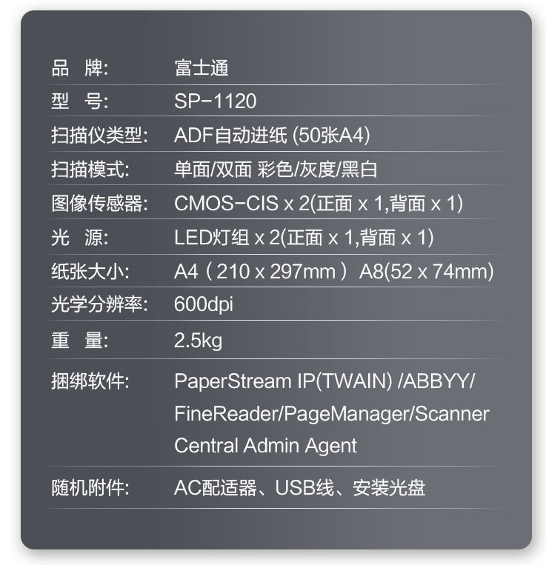Click the PaperStream IP(TWAIN) text
The image size is (546, 565).
tap(283, 381)
